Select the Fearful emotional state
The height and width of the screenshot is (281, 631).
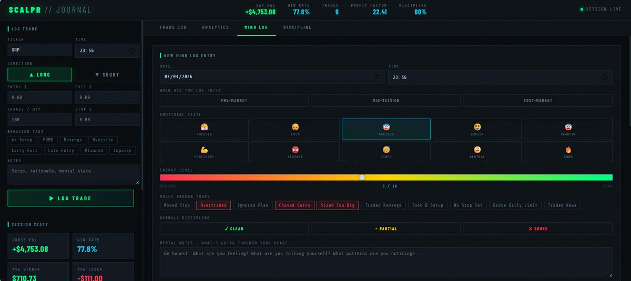(x=568, y=129)
